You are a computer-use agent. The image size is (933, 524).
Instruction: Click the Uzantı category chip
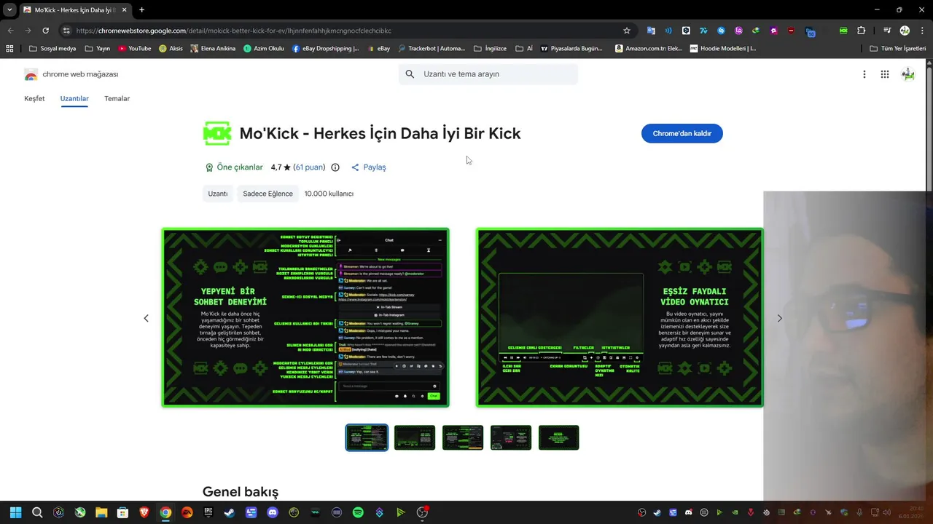click(218, 194)
